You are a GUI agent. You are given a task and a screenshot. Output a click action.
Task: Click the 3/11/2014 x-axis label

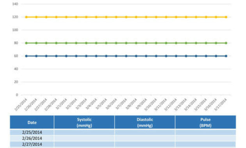tap(161, 104)
